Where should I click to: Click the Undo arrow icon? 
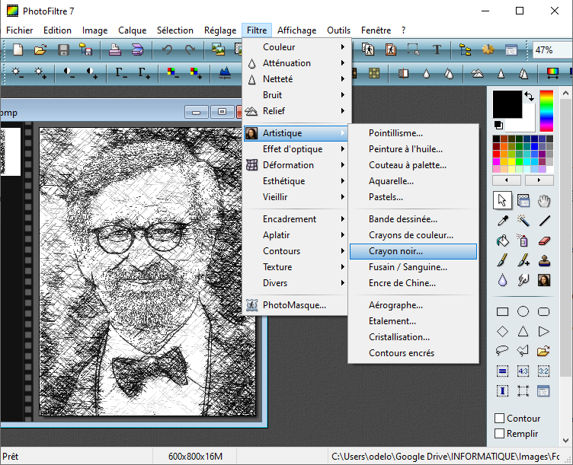168,49
